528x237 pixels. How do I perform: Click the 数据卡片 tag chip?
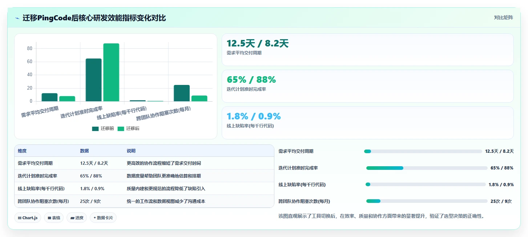(103, 218)
